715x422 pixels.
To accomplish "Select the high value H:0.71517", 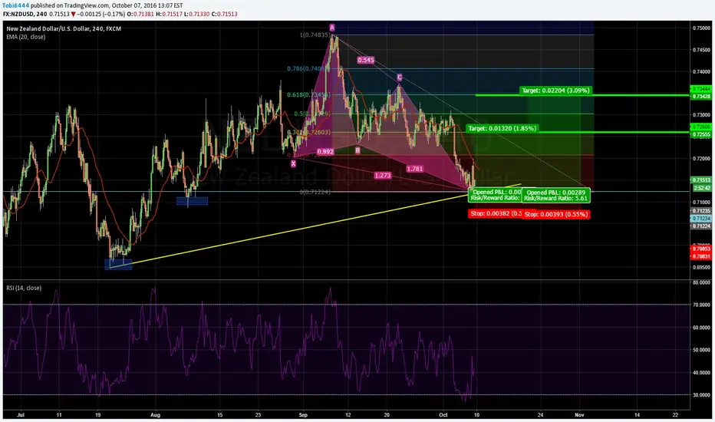I will (x=170, y=14).
